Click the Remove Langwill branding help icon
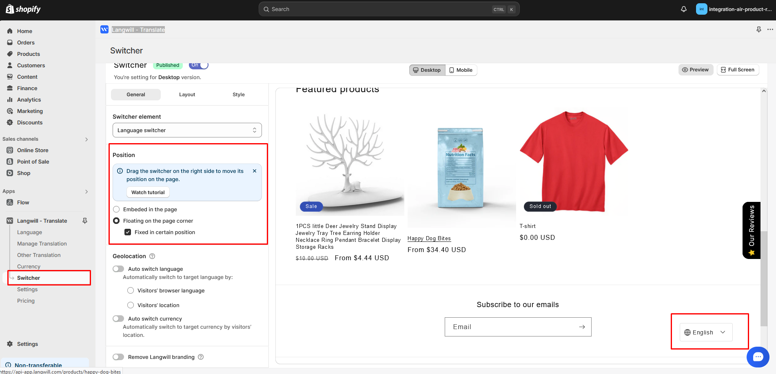 (201, 357)
